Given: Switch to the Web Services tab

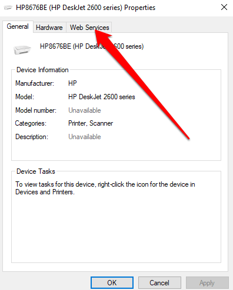Looking at the screenshot, I should click(89, 28).
